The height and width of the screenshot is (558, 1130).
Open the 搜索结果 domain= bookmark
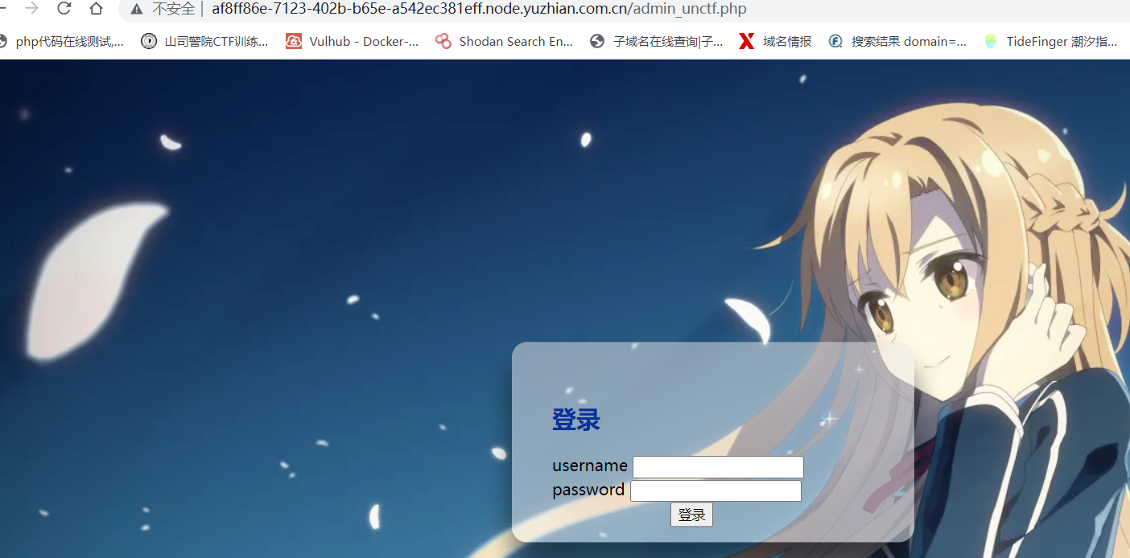tap(897, 41)
